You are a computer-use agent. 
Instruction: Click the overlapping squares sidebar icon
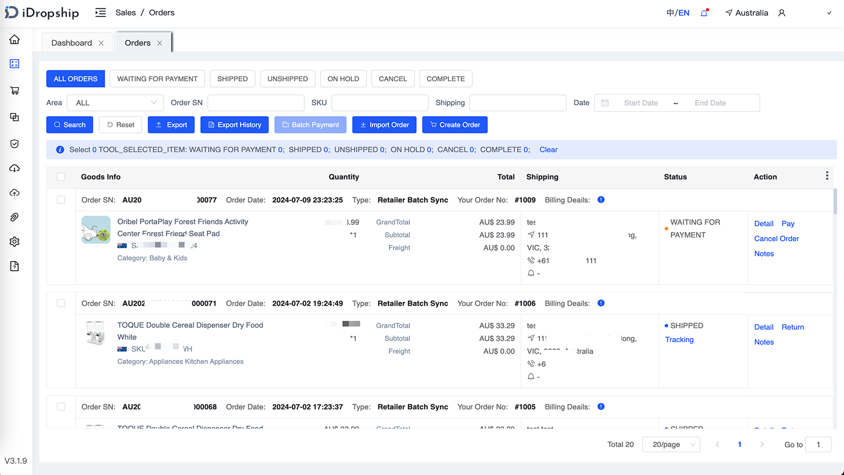(15, 117)
